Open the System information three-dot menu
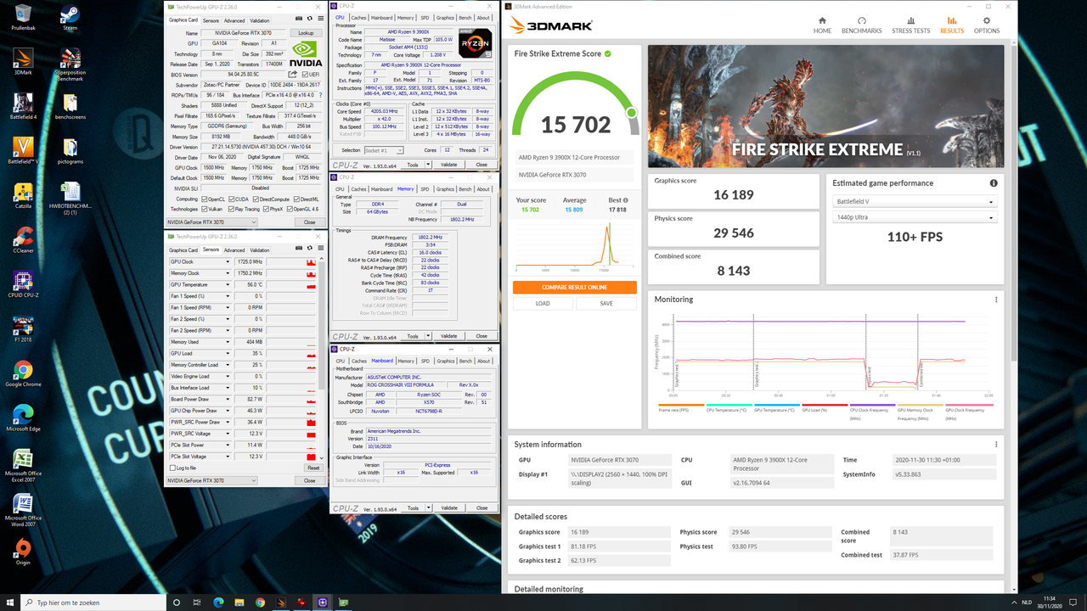The image size is (1087, 611). point(996,444)
